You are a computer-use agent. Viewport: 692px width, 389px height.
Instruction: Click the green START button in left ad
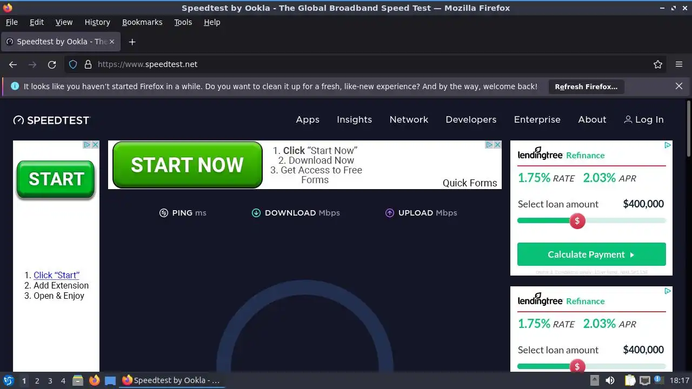[x=56, y=179]
